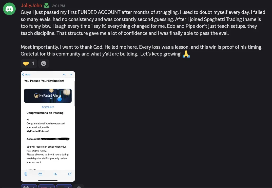This screenshot has height=188, width=272.
Task: Click the green heart role badge icon
Action: coord(47,6)
